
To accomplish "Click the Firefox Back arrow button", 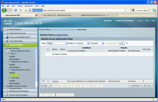I will (x=4, y=10).
